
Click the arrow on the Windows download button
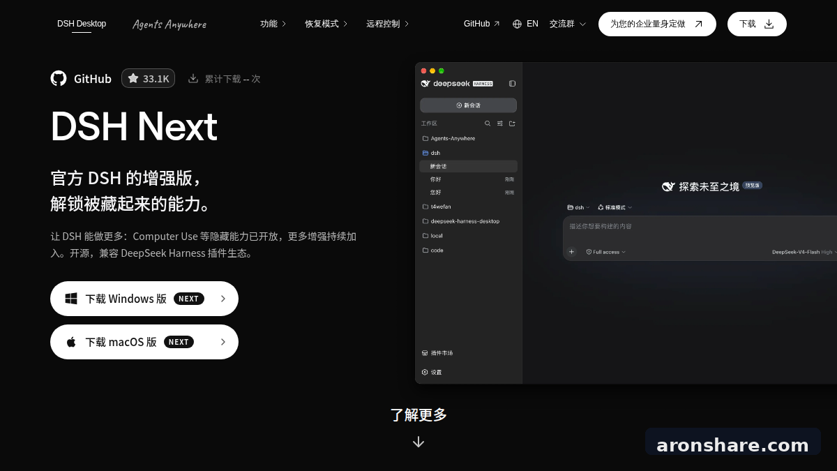click(x=223, y=299)
